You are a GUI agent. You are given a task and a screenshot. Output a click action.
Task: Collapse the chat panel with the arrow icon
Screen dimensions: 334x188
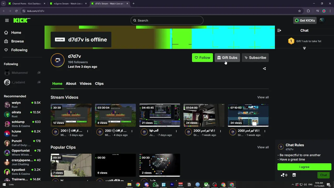279,31
